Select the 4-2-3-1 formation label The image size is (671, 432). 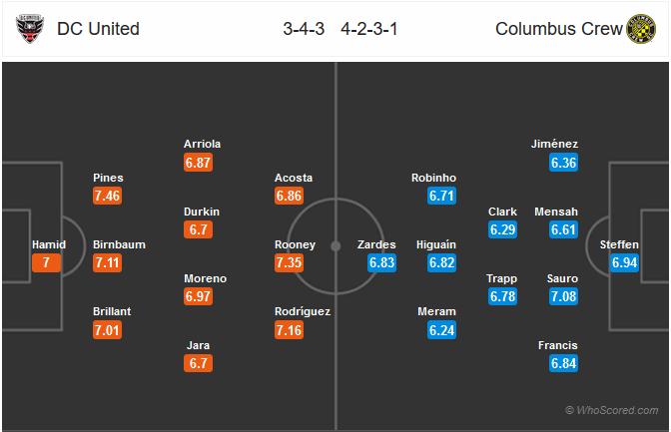369,29
